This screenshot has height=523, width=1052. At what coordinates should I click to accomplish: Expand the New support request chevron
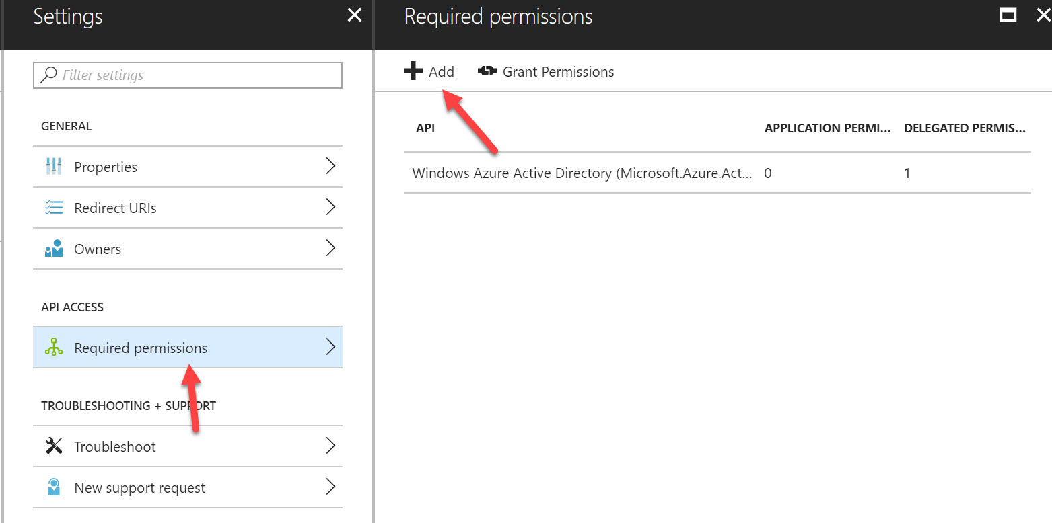330,487
